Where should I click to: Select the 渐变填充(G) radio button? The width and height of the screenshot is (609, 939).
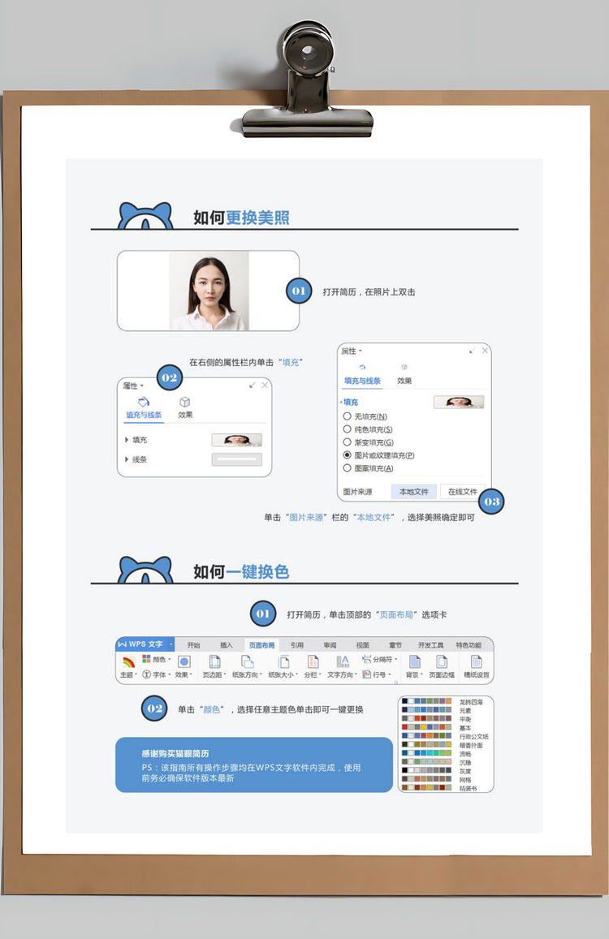coord(347,442)
